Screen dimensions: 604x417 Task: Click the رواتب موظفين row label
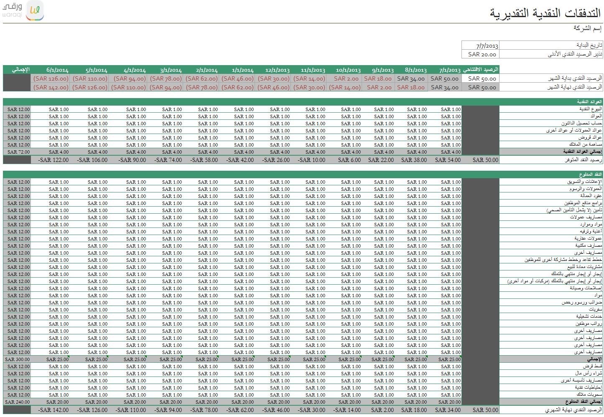589,323
